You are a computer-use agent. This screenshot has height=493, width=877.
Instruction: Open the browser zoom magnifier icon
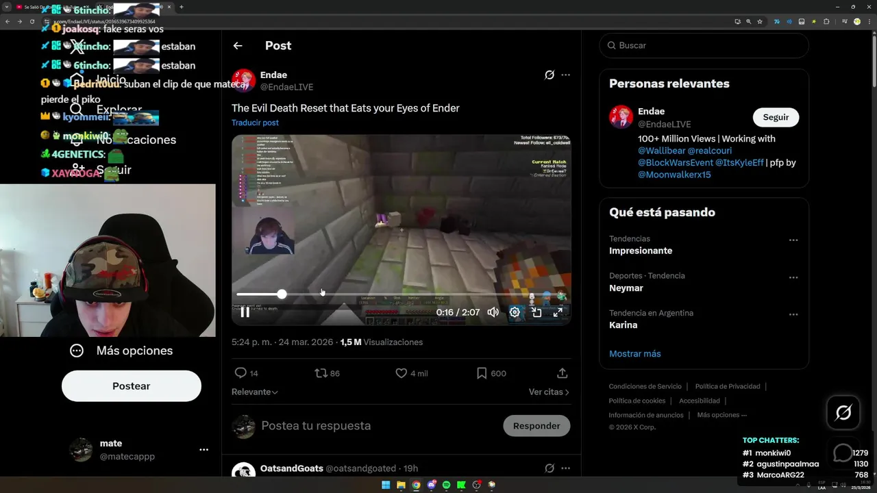coord(748,21)
